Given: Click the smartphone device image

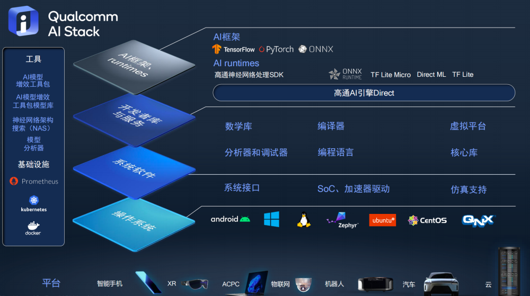Looking at the screenshot, I should 148,283.
